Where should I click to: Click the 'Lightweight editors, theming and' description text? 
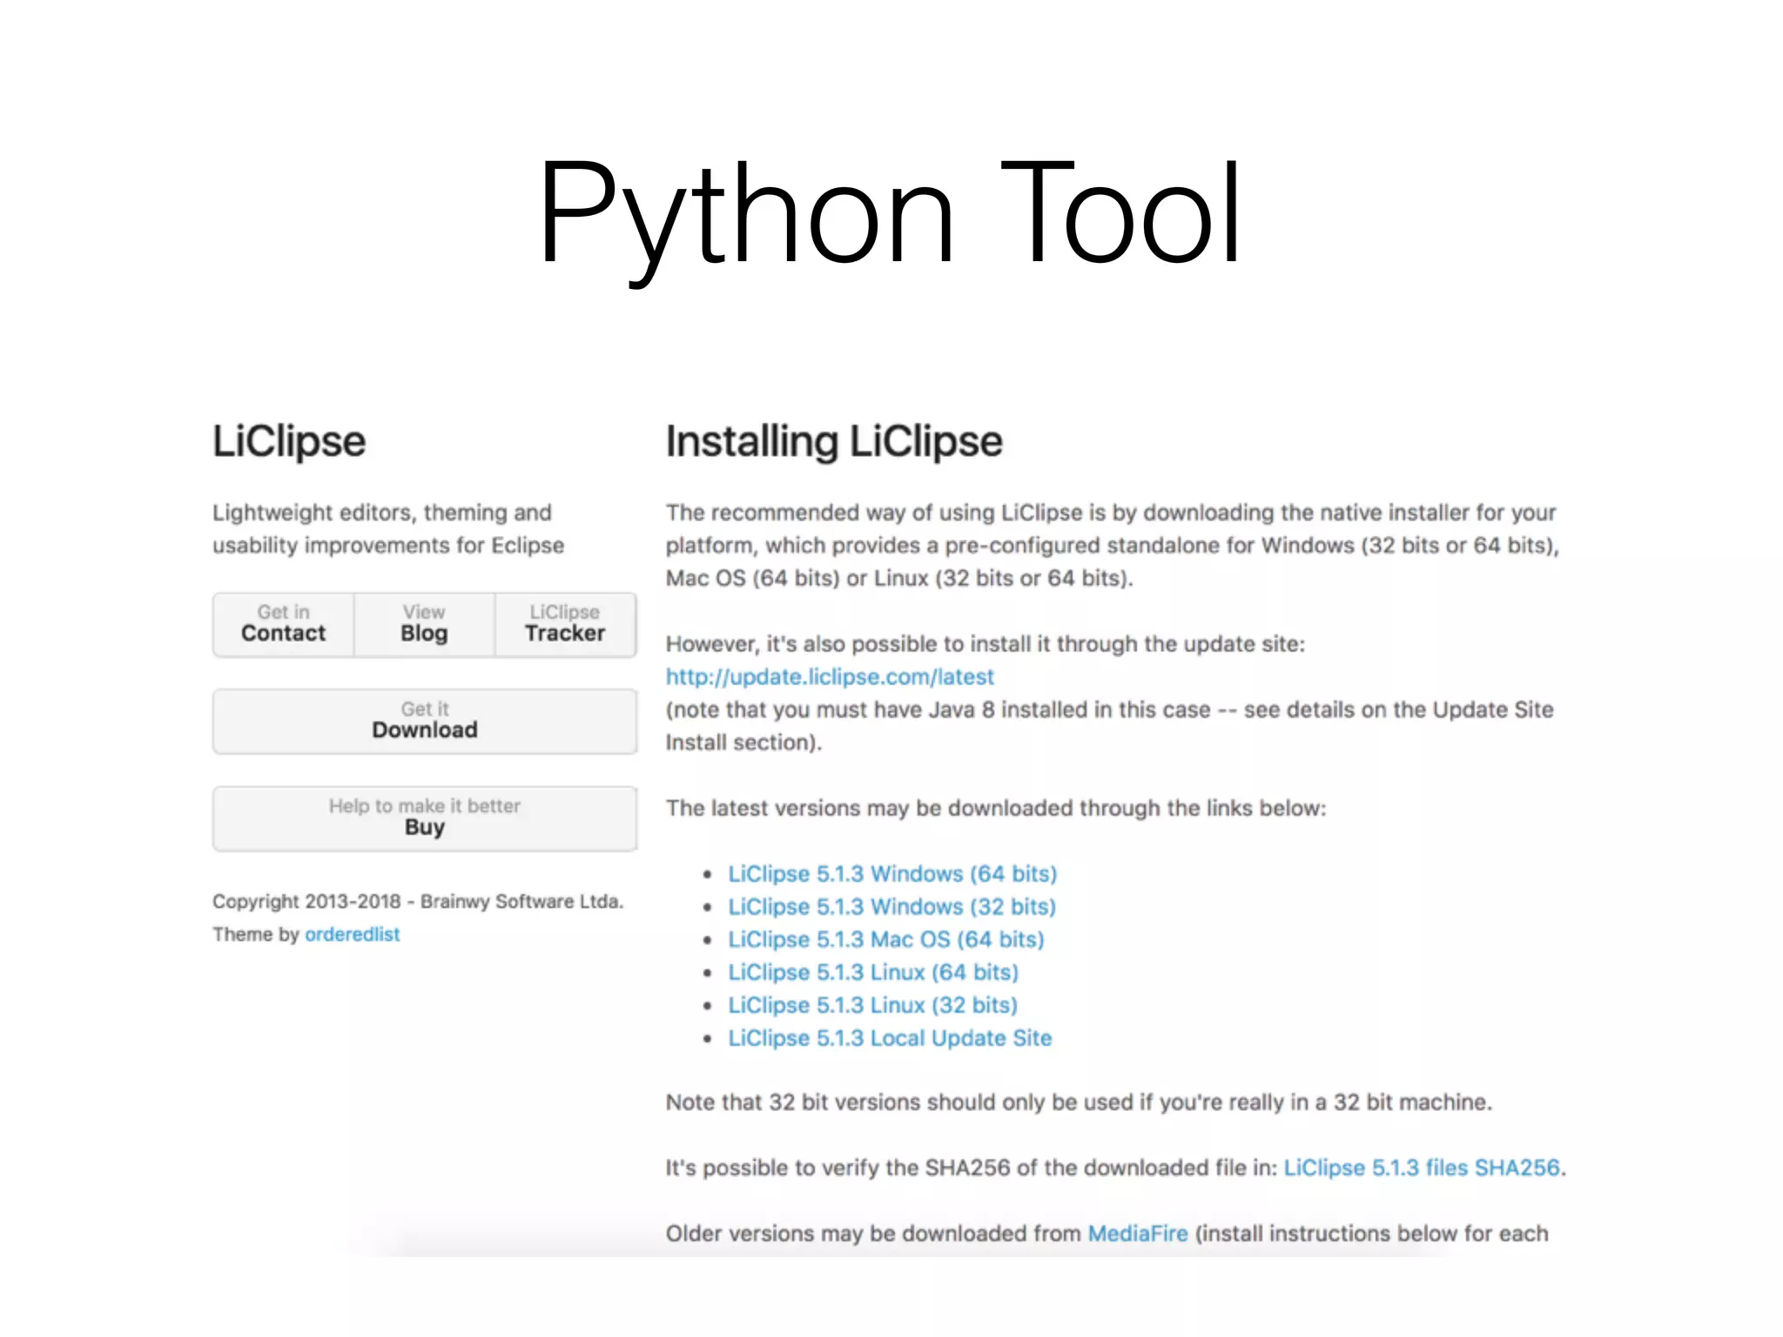point(382,513)
